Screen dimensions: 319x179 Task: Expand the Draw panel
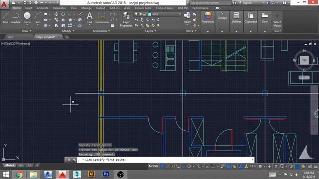click(26, 31)
